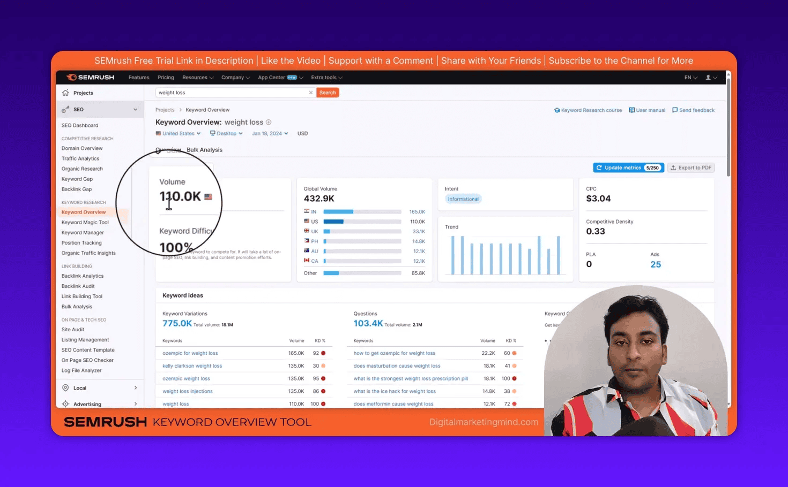Click inside the keyword search input field
This screenshot has height=487, width=788.
coord(231,92)
